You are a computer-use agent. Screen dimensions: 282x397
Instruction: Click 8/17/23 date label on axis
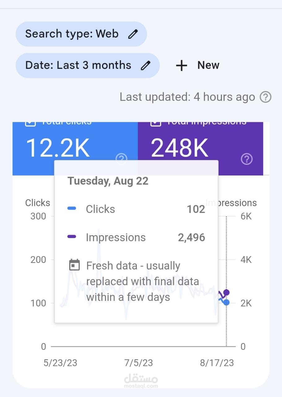(x=217, y=363)
